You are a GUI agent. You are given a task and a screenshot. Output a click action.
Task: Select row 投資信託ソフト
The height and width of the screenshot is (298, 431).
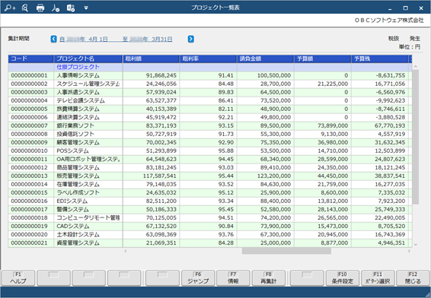tap(210, 134)
